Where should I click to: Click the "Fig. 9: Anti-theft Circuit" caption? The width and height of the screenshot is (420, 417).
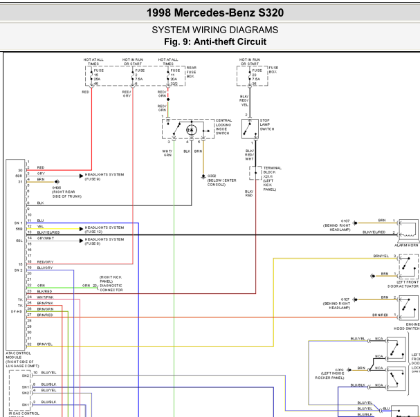coord(215,41)
